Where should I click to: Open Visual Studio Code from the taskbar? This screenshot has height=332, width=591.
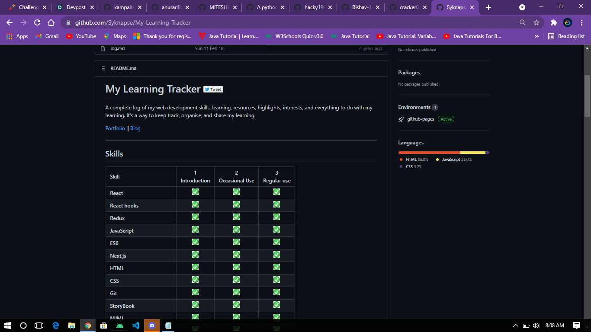[136, 325]
